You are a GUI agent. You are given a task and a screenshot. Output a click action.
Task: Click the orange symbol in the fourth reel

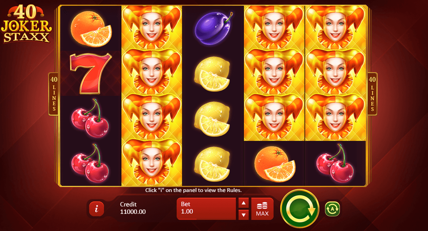(275, 164)
